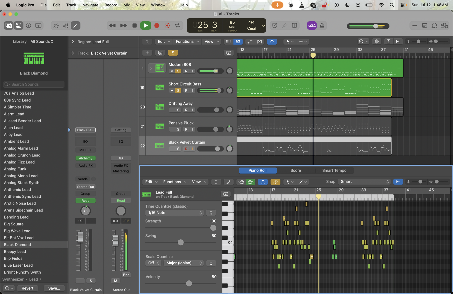The width and height of the screenshot is (453, 294).
Task: Toggle the Count-in 1234 button
Action: pos(312,25)
